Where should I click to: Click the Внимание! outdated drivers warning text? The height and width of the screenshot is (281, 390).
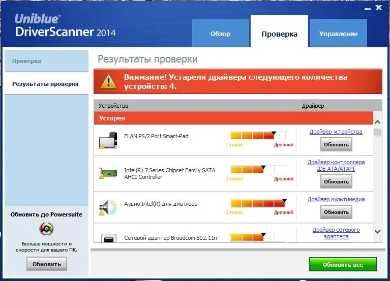236,81
